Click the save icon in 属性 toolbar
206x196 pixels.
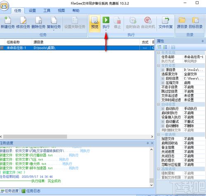pyautogui.click(x=173, y=47)
